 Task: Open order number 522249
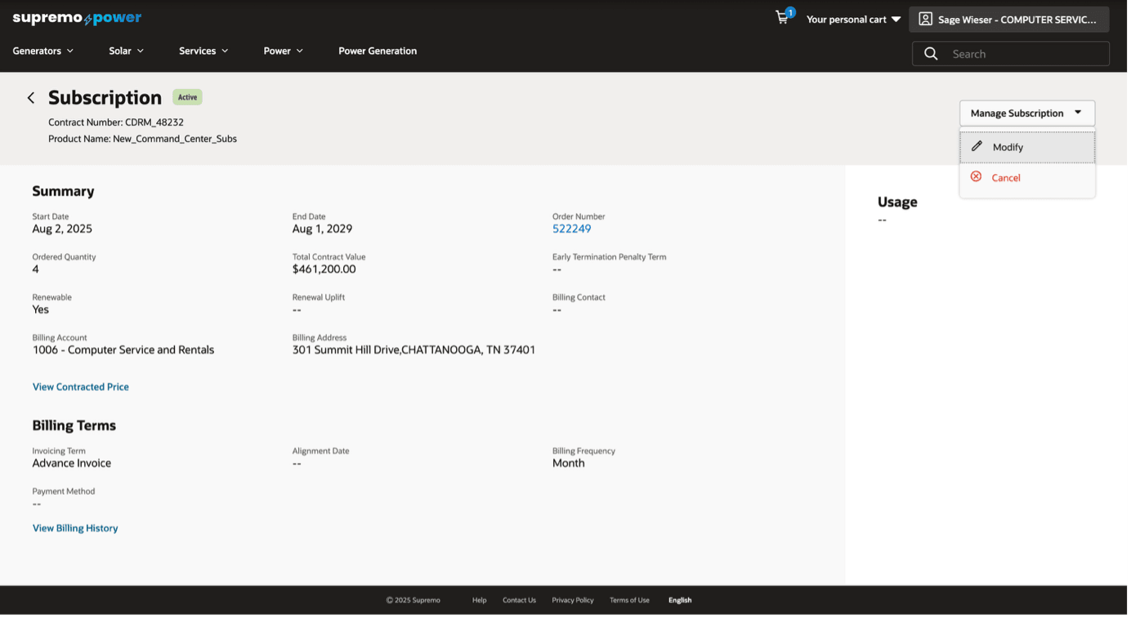tap(571, 229)
